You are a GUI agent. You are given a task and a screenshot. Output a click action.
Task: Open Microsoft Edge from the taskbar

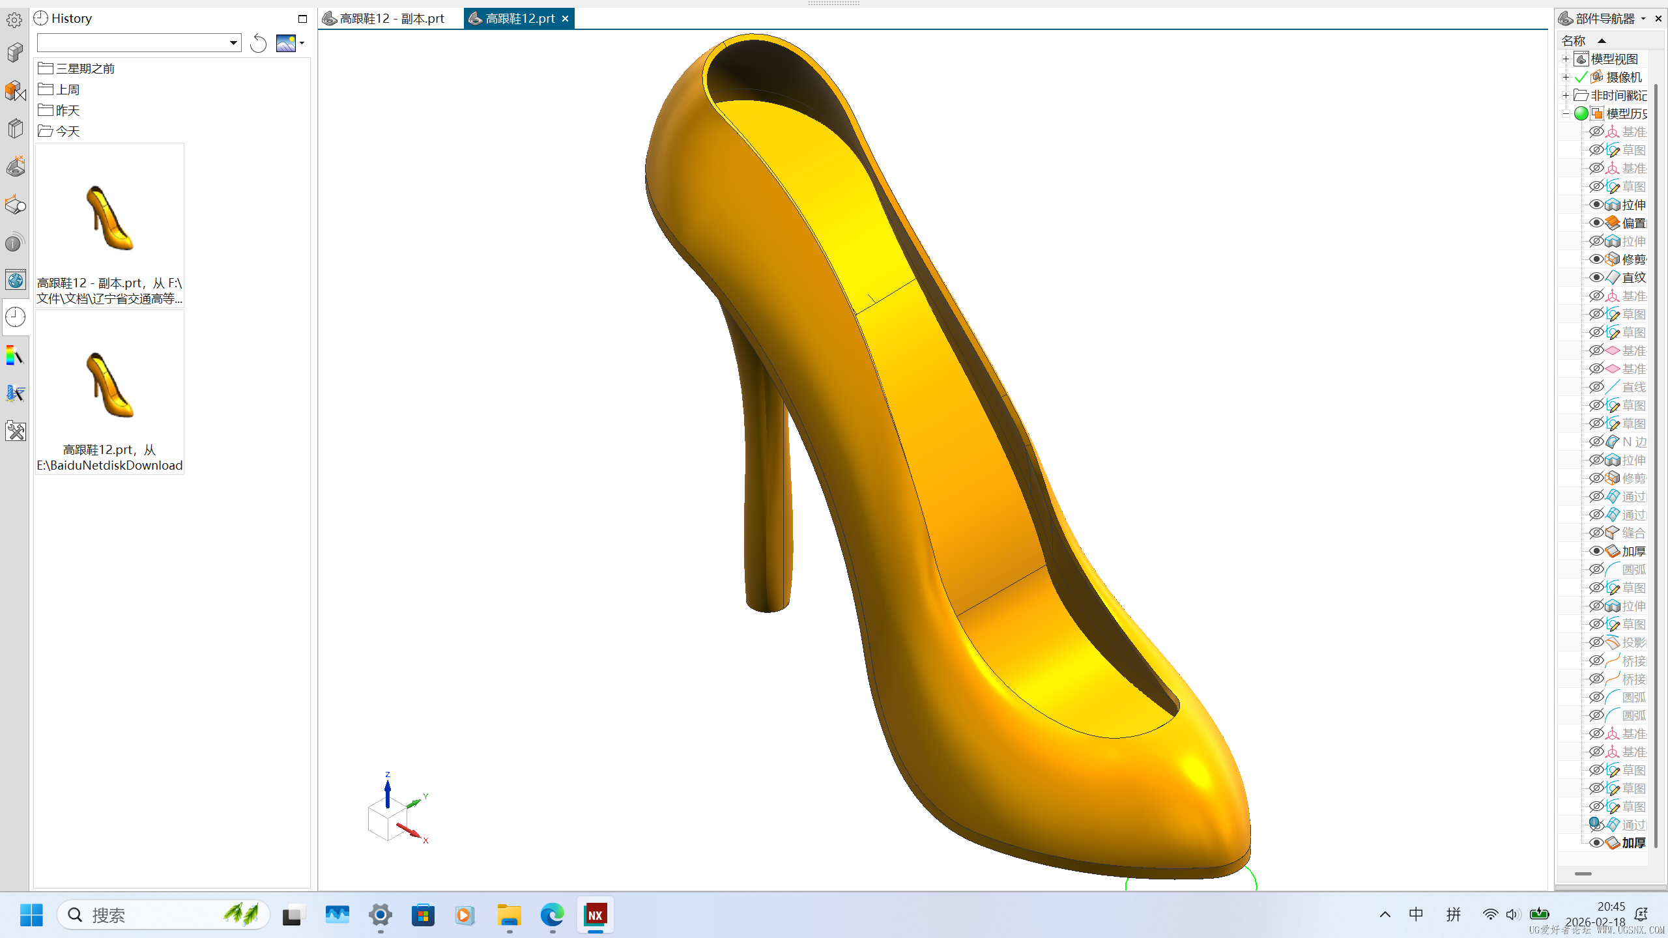552,915
